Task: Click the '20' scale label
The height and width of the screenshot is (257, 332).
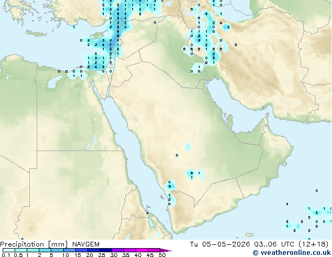Action: pos(90,255)
